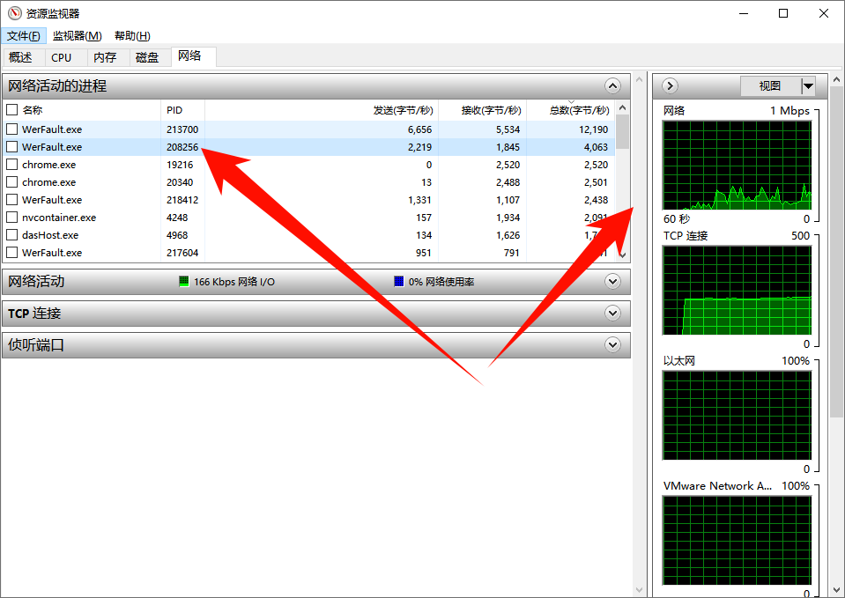
Task: Sort by the PID column header
Action: (174, 110)
